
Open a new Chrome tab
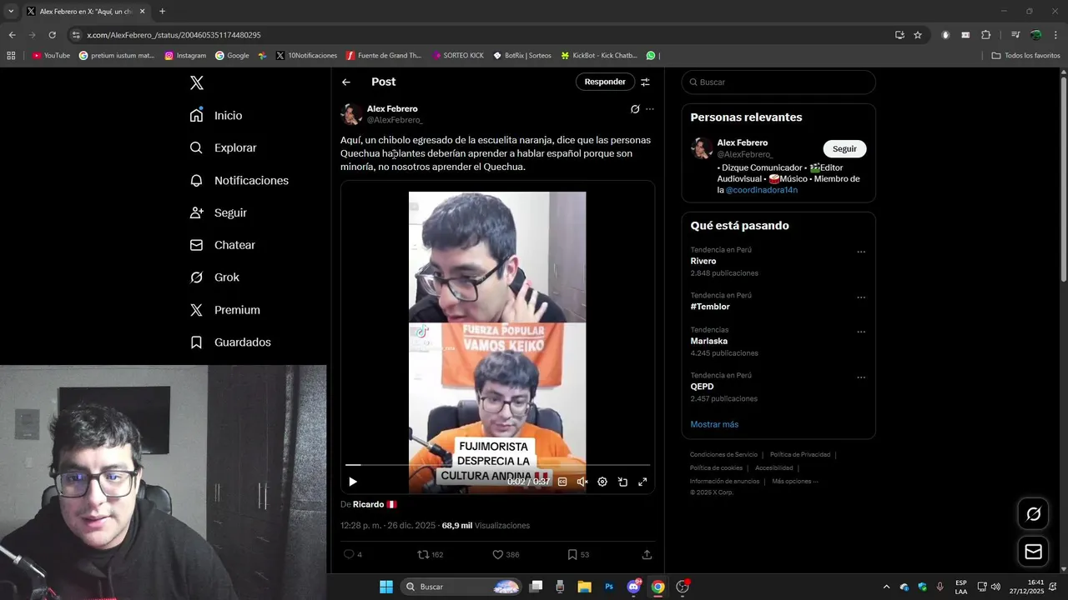pyautogui.click(x=162, y=12)
